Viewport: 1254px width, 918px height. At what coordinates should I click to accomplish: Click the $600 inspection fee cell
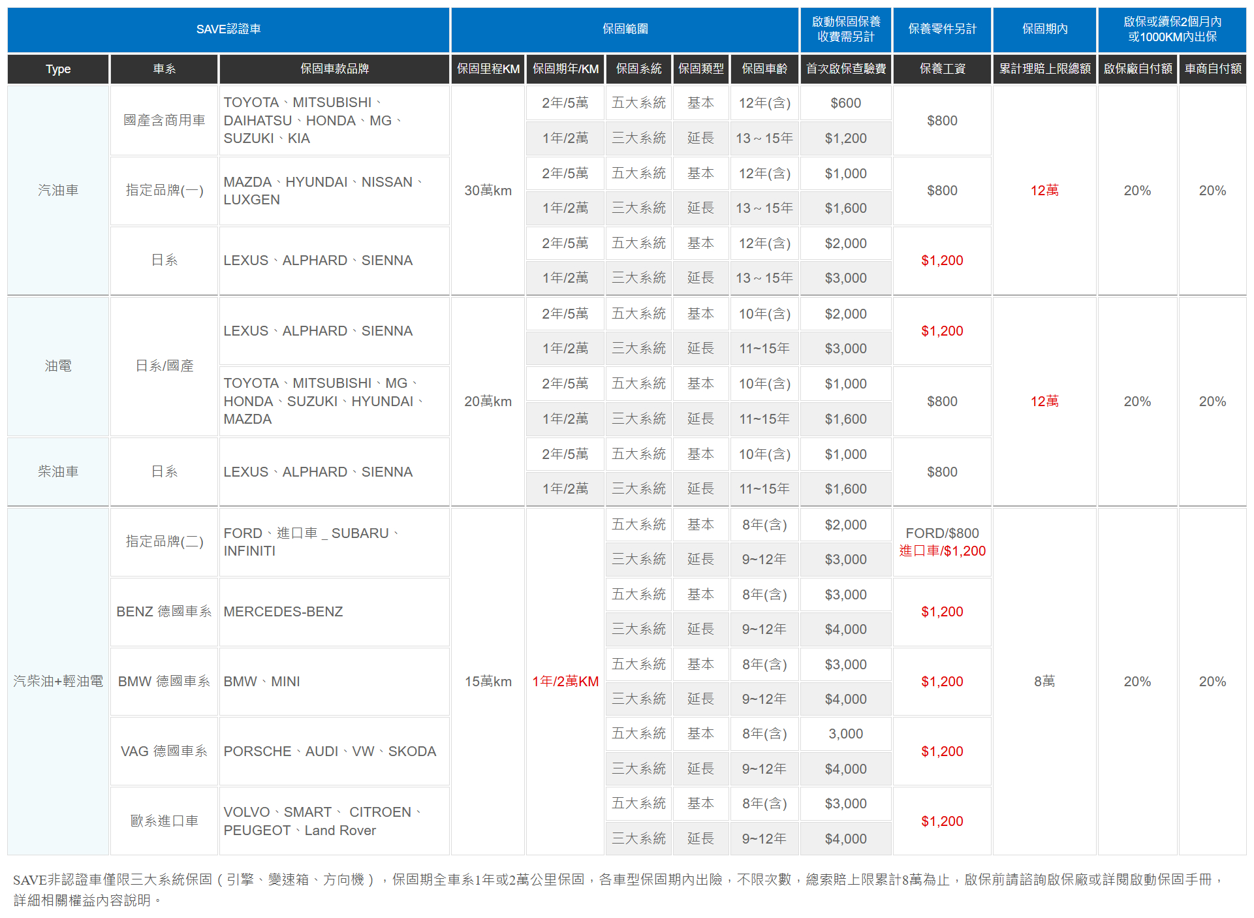tap(846, 103)
